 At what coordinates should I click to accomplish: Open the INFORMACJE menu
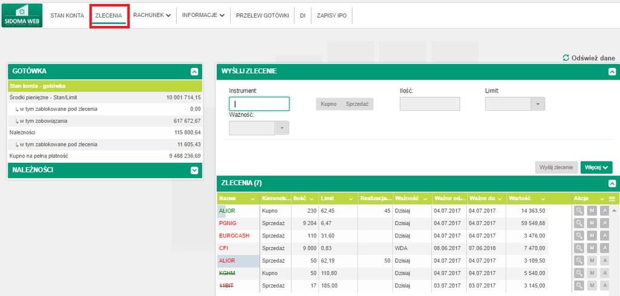[203, 15]
